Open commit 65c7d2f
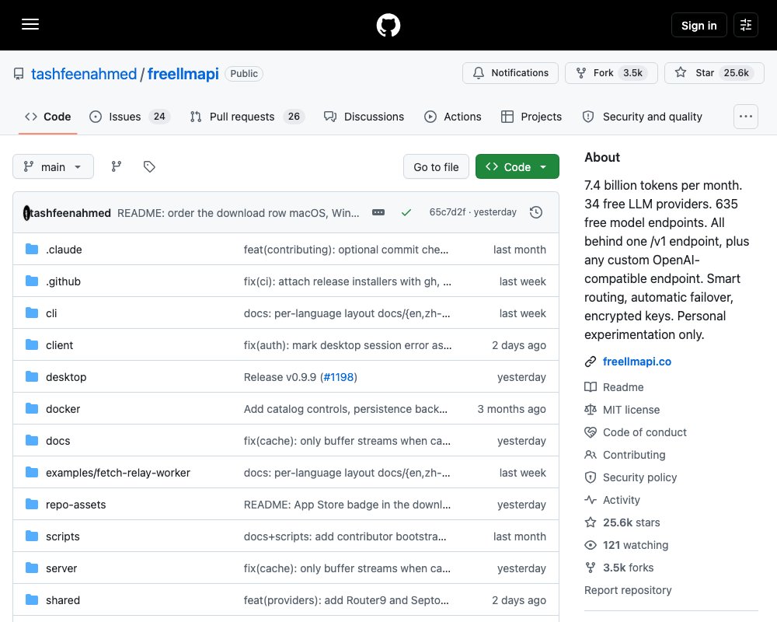777x622 pixels. pyautogui.click(x=448, y=212)
